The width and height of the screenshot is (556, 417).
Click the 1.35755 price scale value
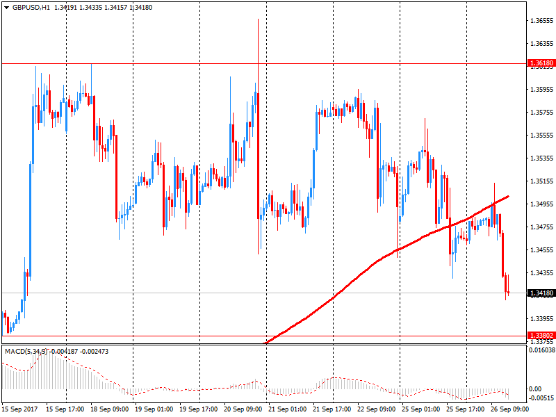coord(541,113)
